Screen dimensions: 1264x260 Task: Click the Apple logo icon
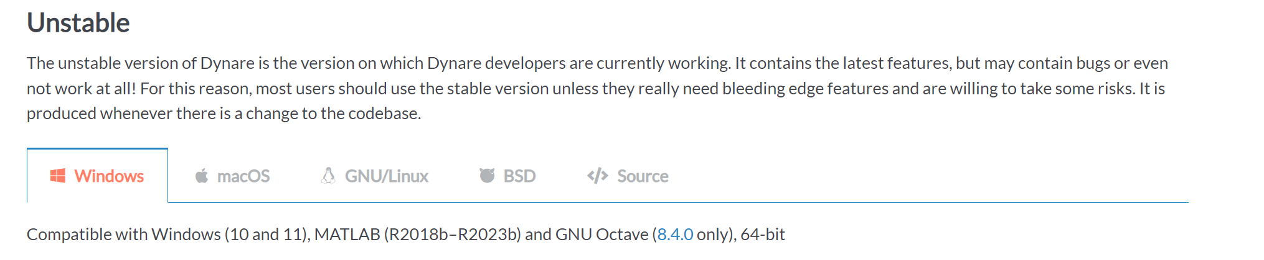pyautogui.click(x=202, y=176)
